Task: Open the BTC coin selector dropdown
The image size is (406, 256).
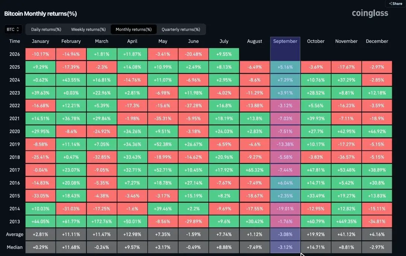Action: tap(13, 29)
